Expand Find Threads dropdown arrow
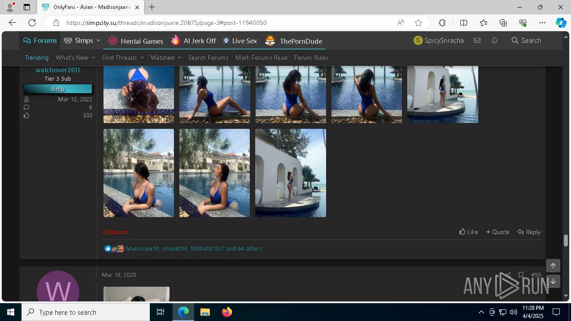This screenshot has height=321, width=571. pyautogui.click(x=142, y=58)
